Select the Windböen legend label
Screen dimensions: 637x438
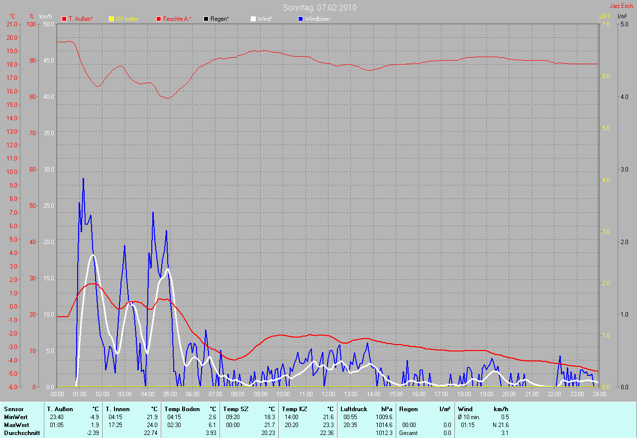click(x=317, y=19)
